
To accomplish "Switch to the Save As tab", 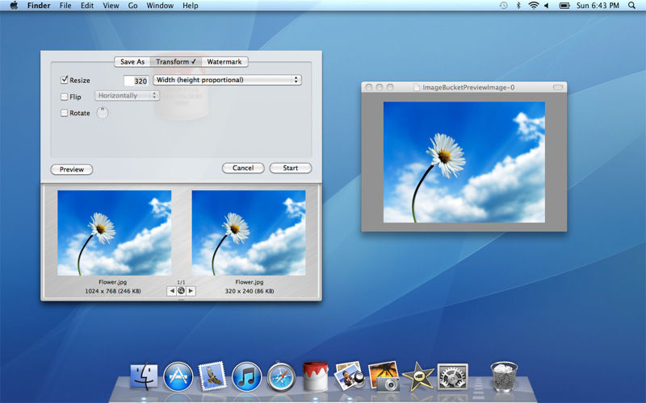I will click(132, 62).
